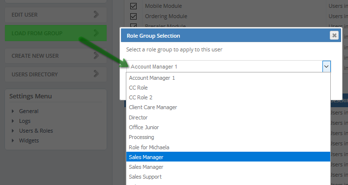
Task: Choose CC Role from the list
Action: pos(228,88)
